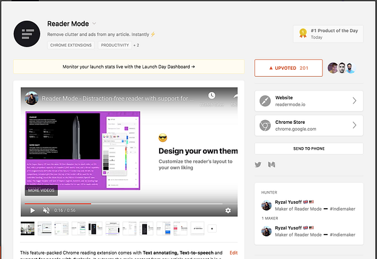View the second upvoter avatar

[342, 68]
